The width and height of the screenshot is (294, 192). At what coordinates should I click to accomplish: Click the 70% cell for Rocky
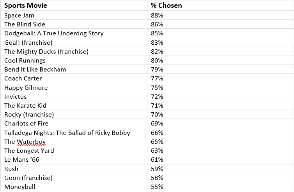pos(220,114)
